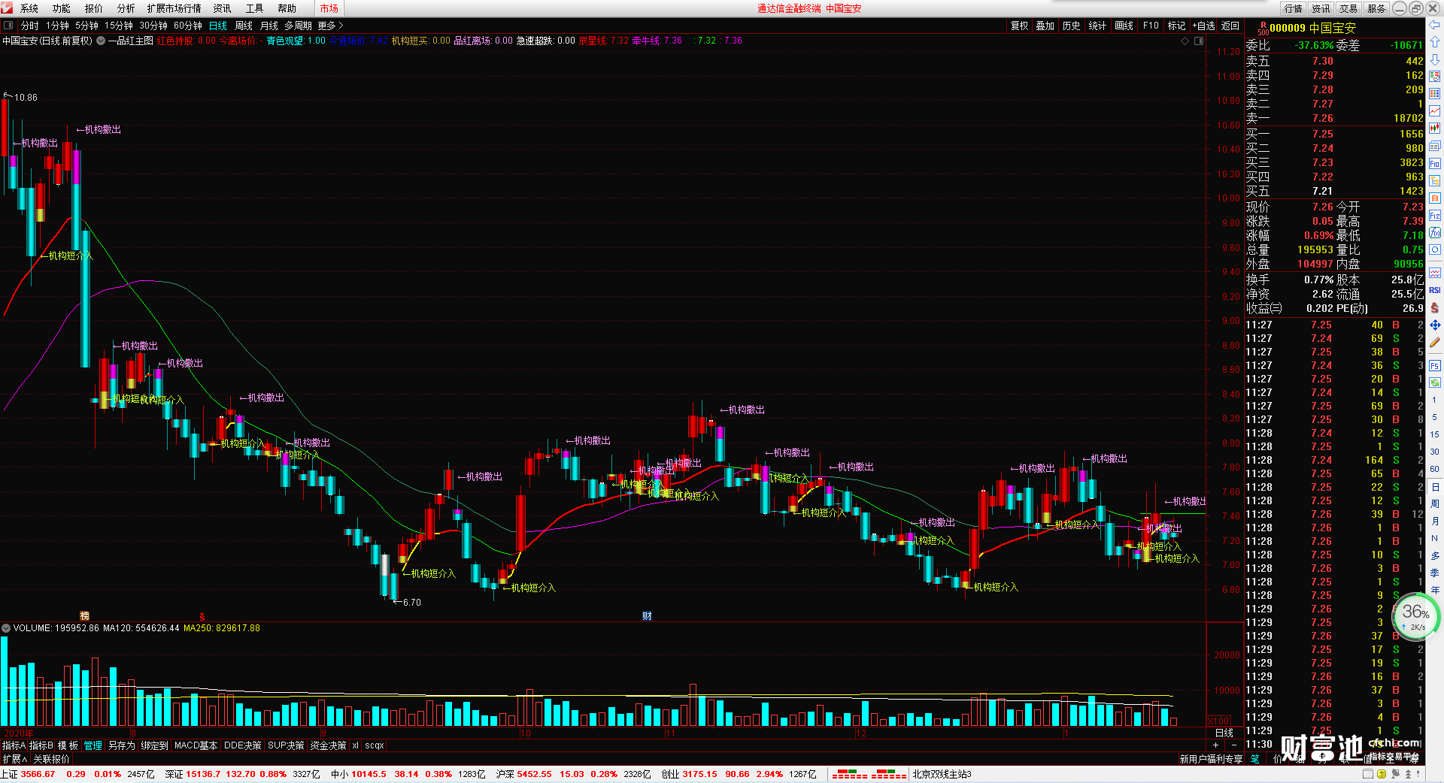Switch to the 周线 period tab
The image size is (1444, 783).
(244, 26)
